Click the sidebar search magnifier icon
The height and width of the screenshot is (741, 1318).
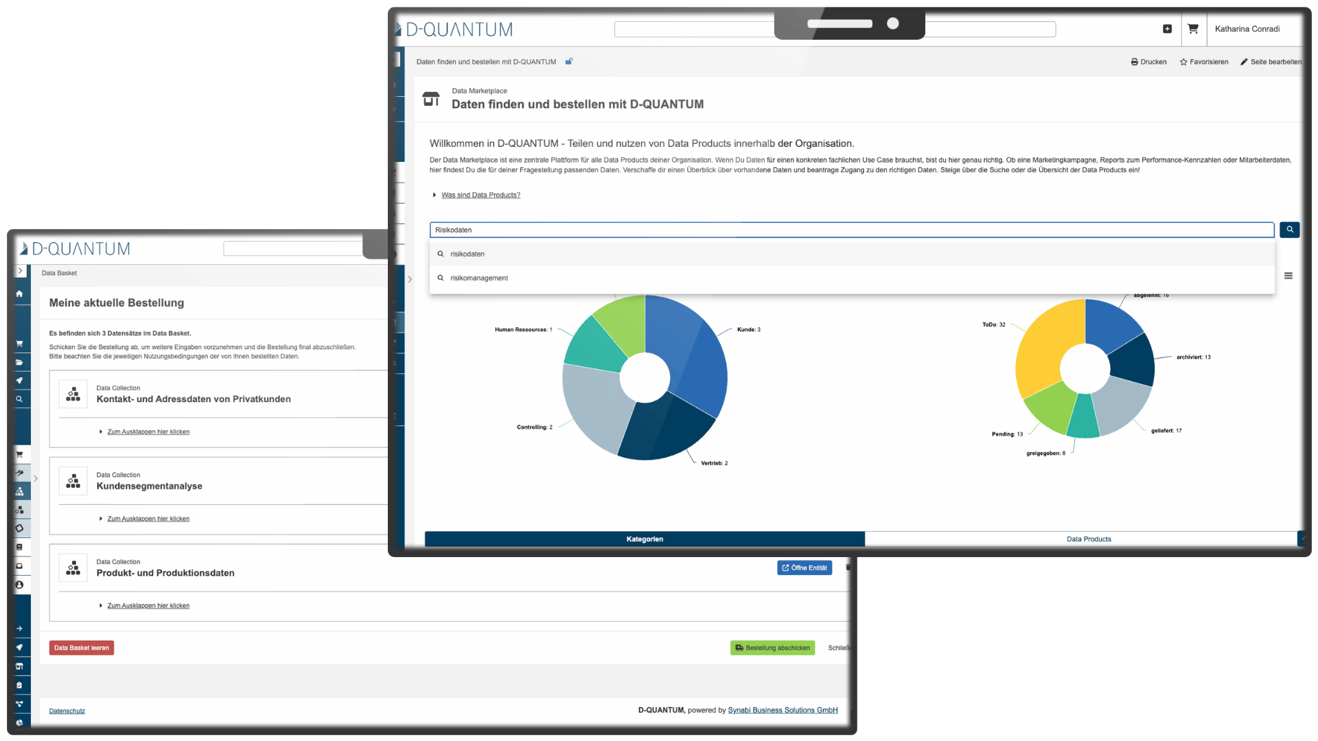tap(19, 399)
